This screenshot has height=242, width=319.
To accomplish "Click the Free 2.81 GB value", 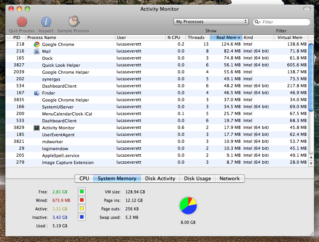I will point(60,192).
